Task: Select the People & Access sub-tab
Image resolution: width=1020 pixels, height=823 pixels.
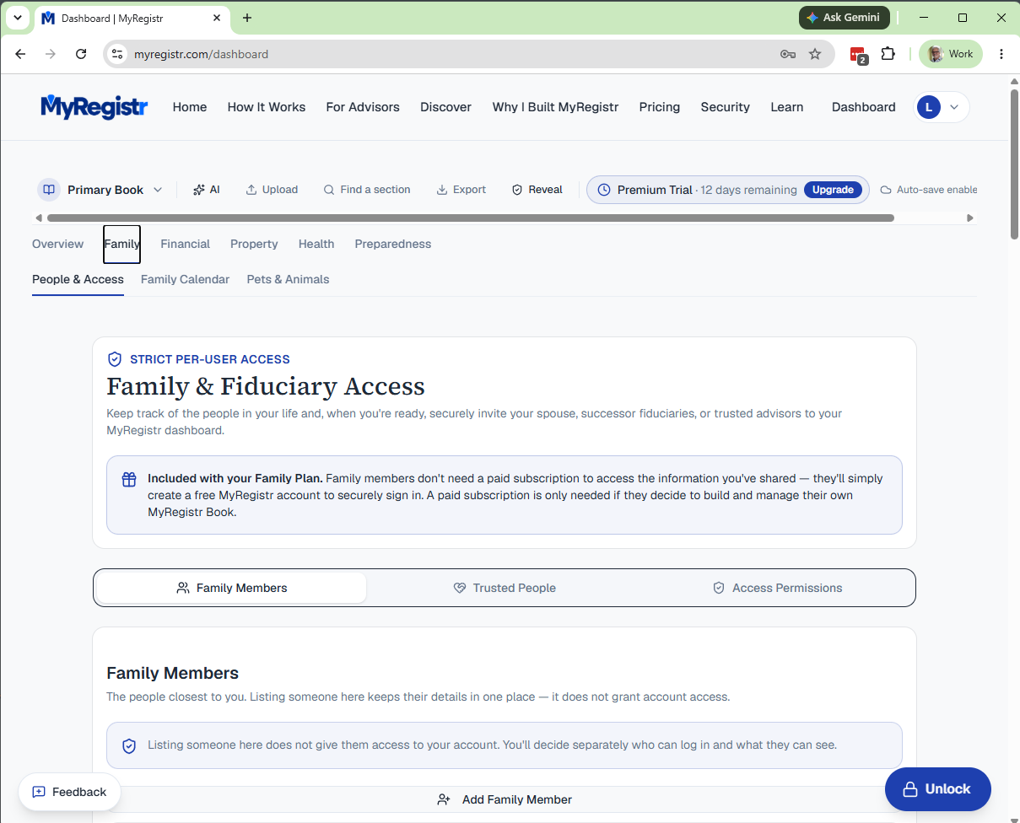Action: 78,279
